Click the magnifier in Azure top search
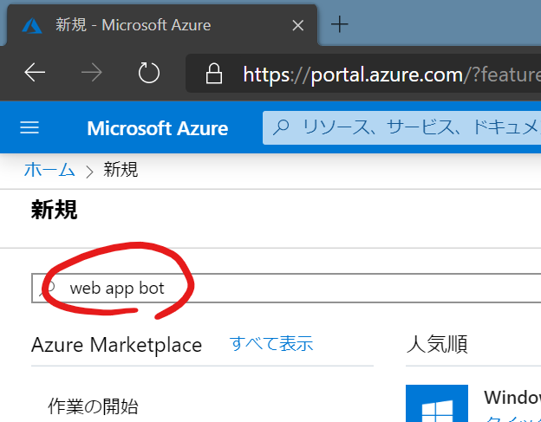 point(281,127)
